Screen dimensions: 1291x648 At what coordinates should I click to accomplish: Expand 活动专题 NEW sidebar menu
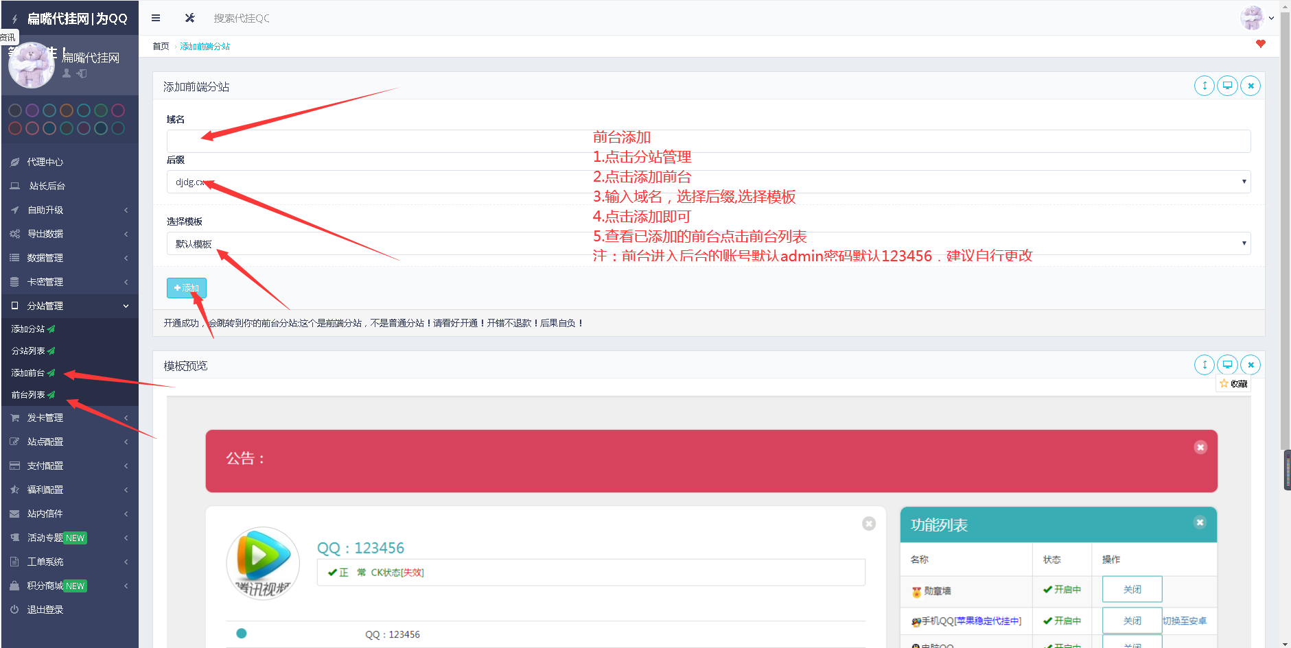(x=69, y=538)
